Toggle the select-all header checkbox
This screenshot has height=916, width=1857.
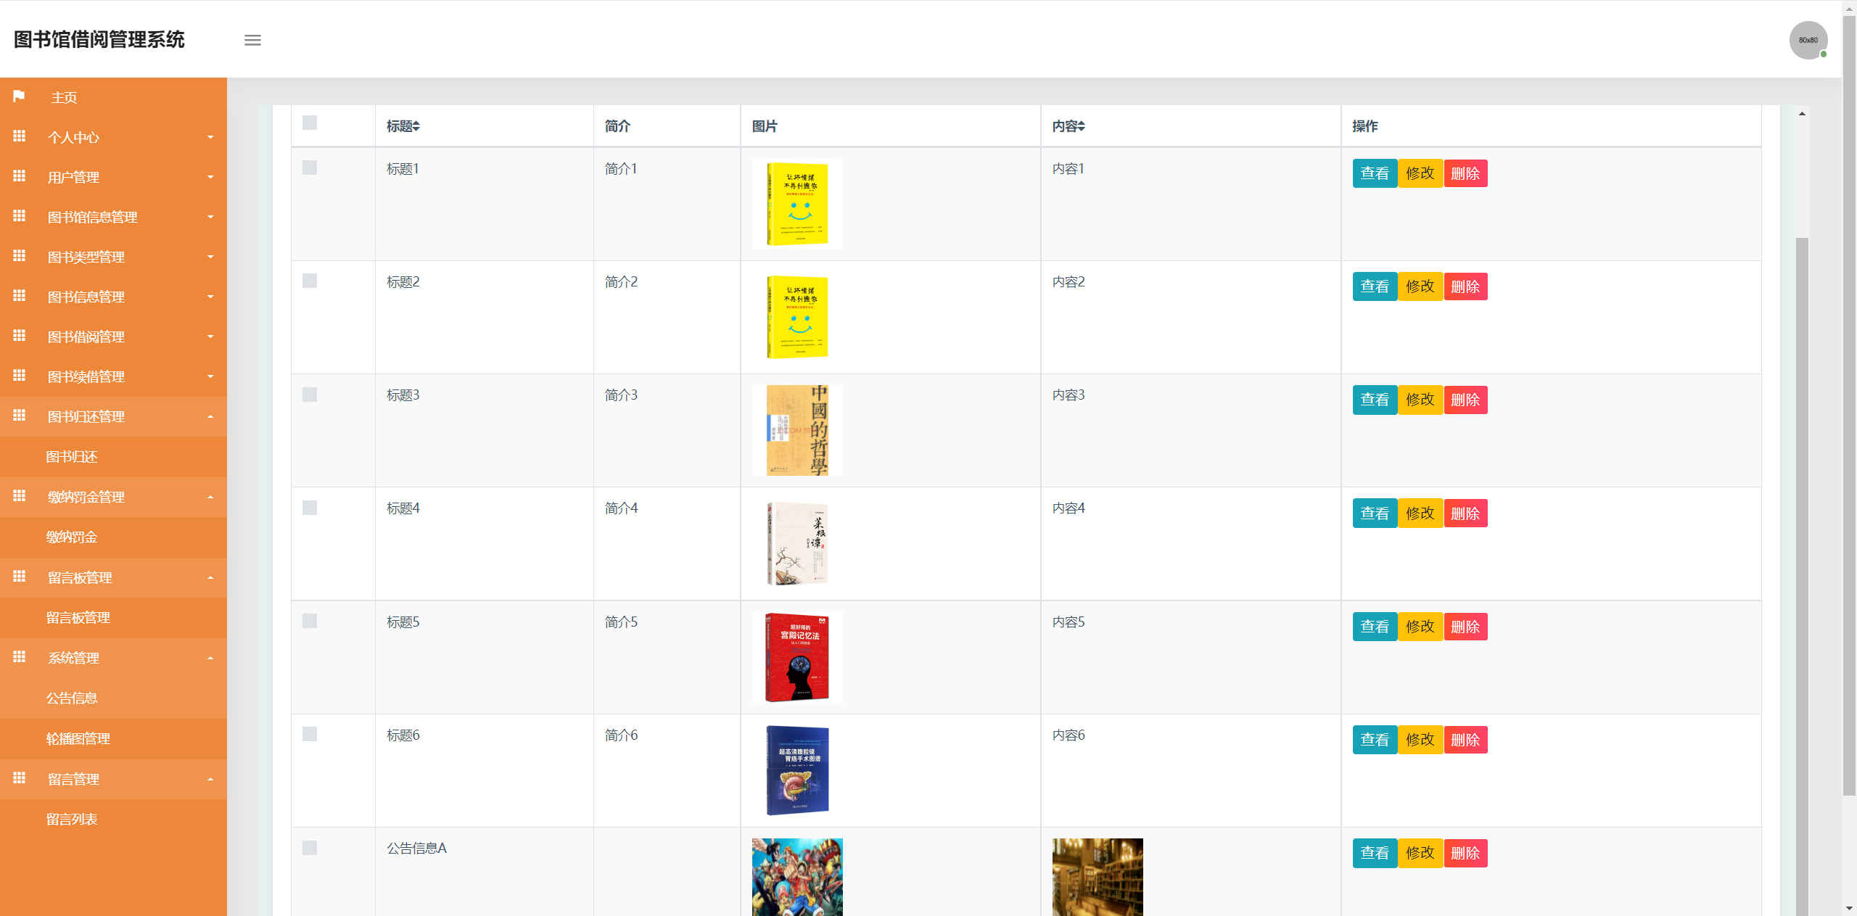[x=310, y=123]
